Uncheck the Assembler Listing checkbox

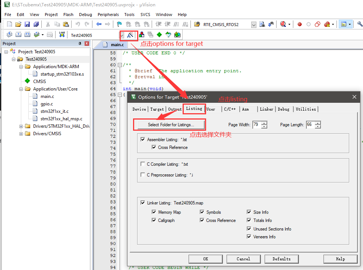tap(143, 140)
